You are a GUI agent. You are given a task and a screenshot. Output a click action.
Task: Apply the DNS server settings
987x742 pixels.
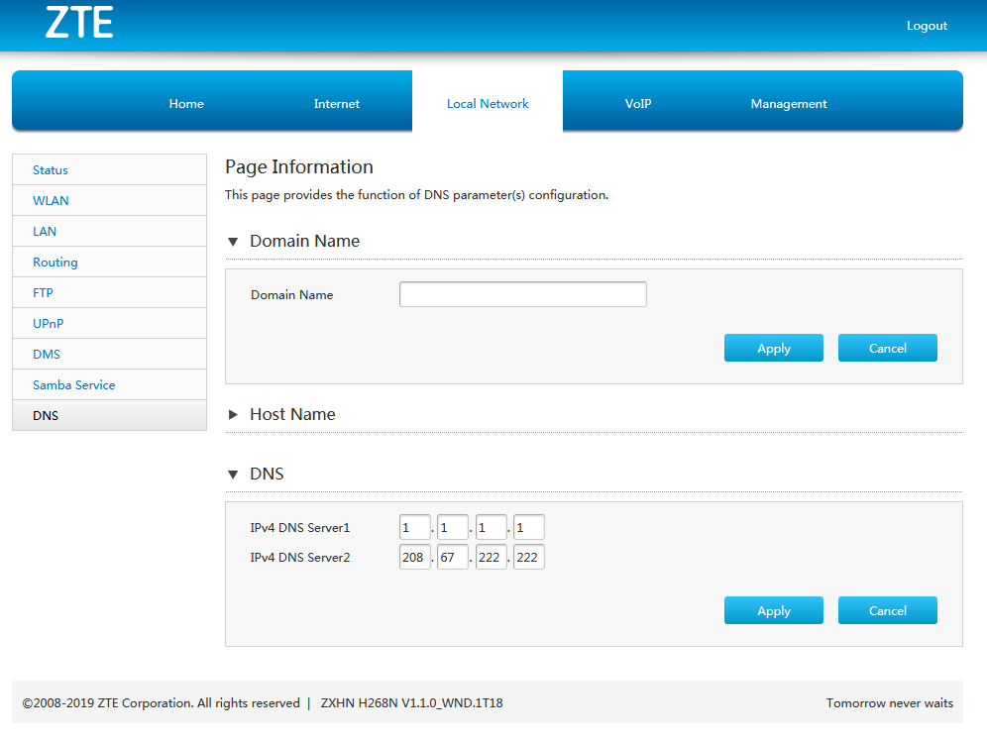(774, 610)
